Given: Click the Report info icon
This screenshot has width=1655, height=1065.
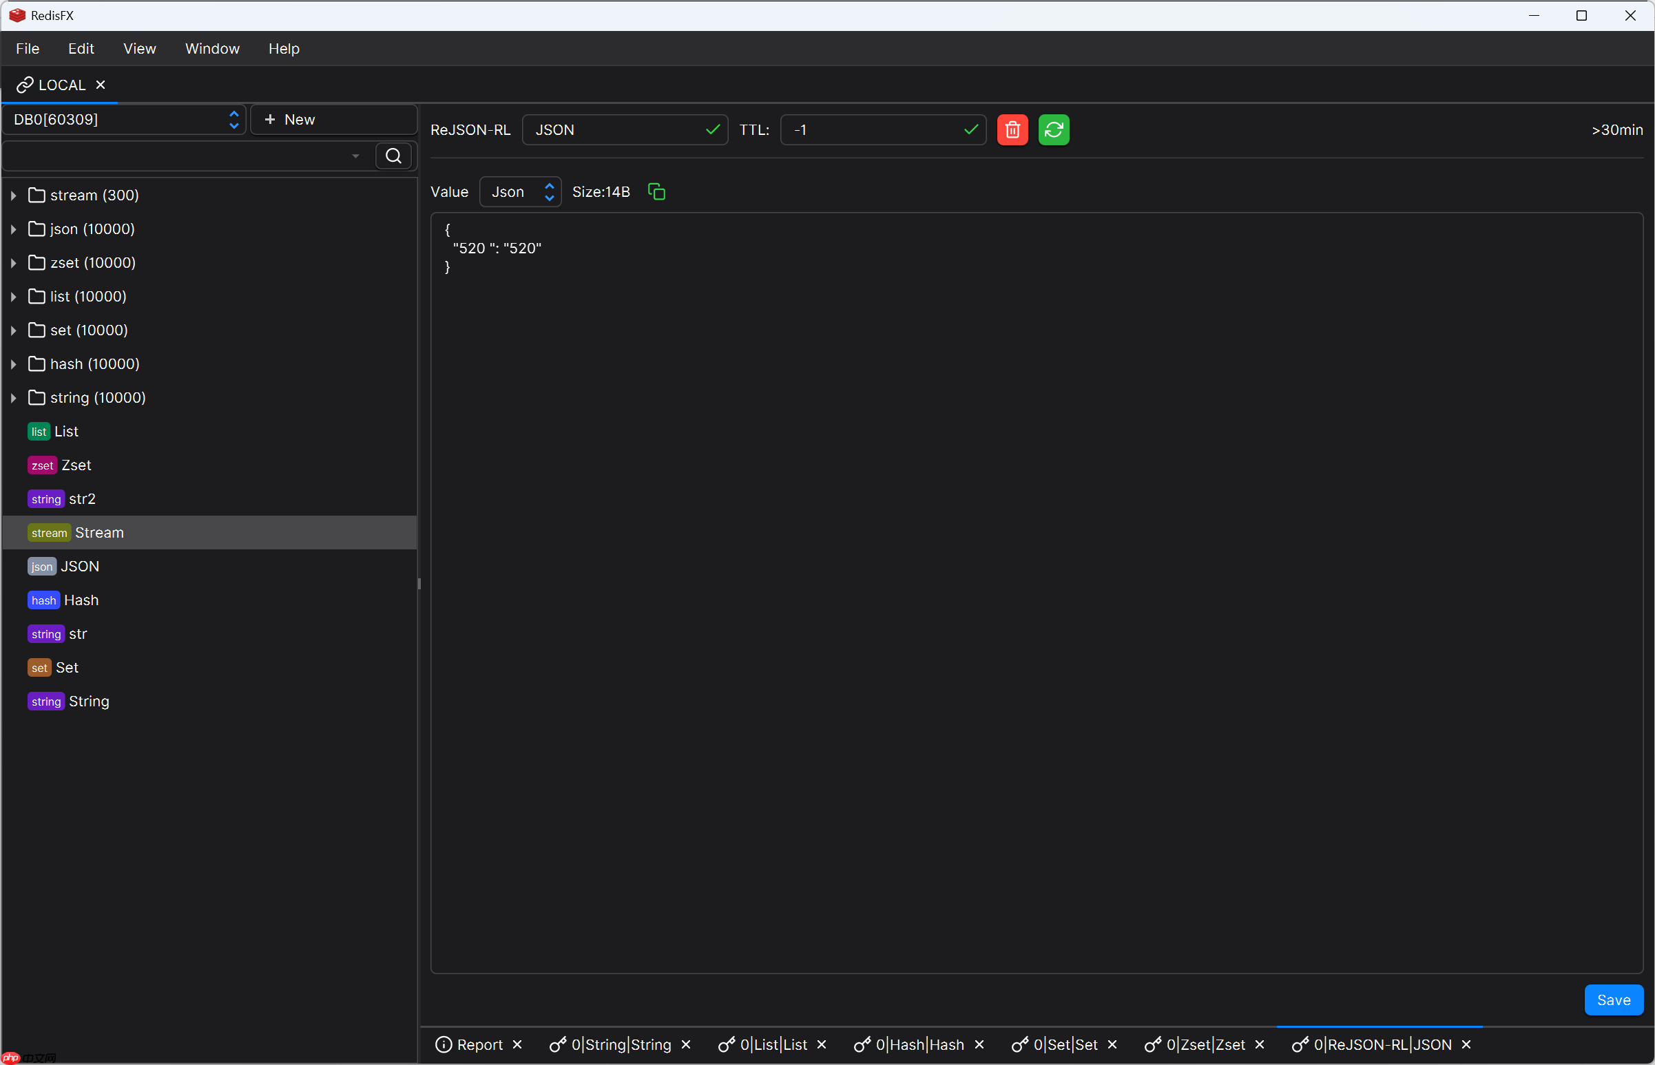Looking at the screenshot, I should 444,1044.
